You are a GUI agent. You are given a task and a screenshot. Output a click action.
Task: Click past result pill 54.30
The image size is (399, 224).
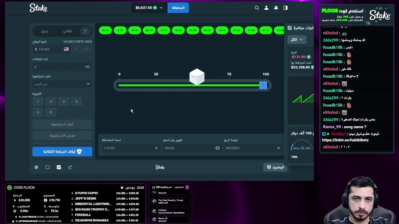tap(178, 30)
